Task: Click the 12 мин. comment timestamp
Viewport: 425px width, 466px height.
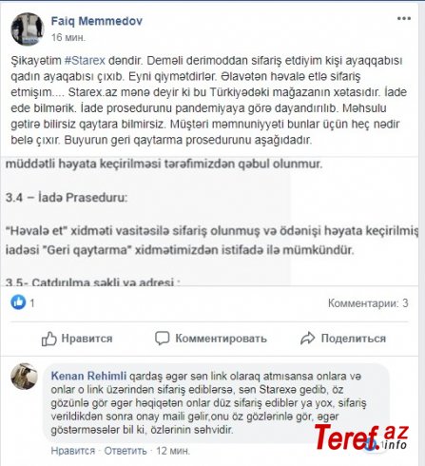Action: [173, 451]
